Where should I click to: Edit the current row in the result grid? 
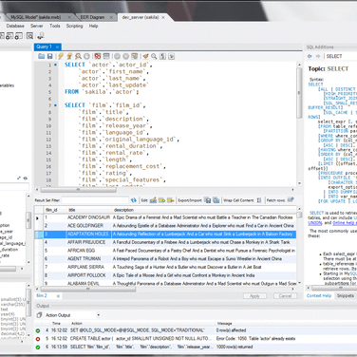(153, 200)
